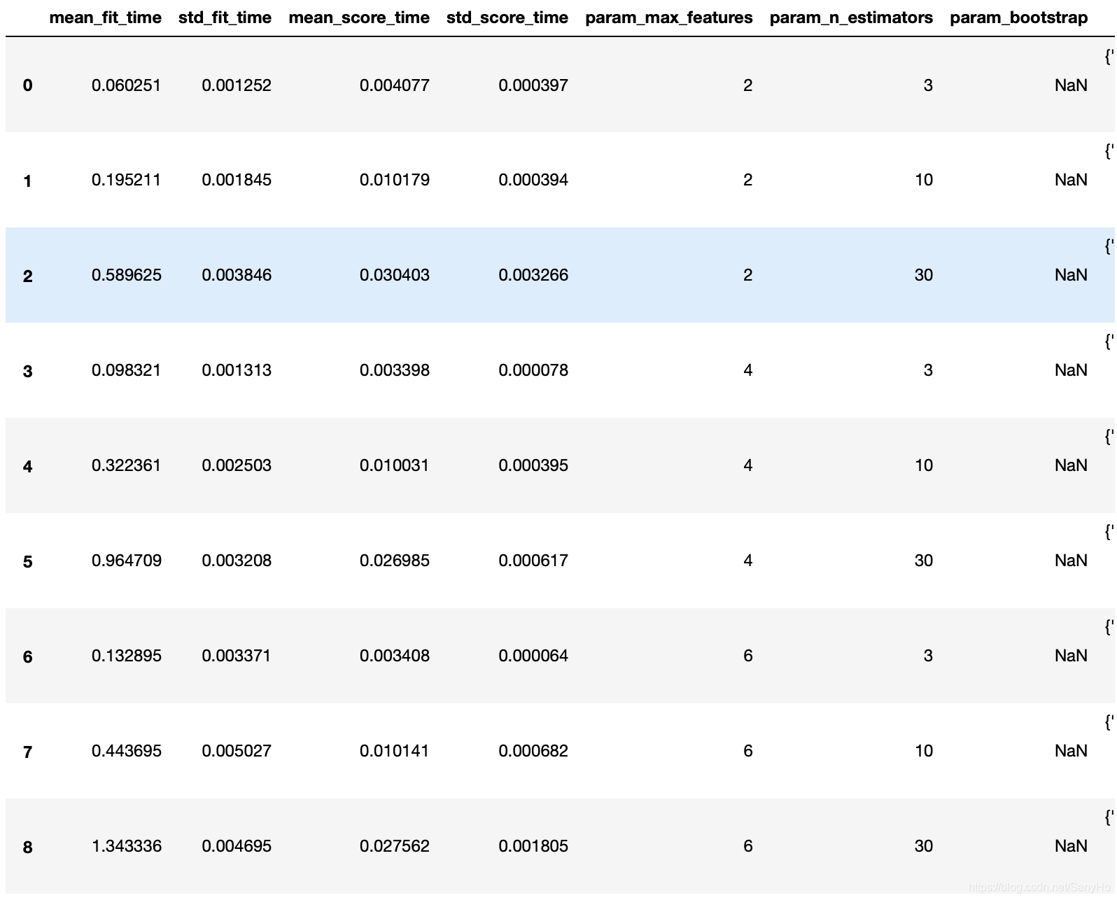Screen dimensions: 1117x900
Task: Click param_n_estimators cell in row 1
Action: 924,180
